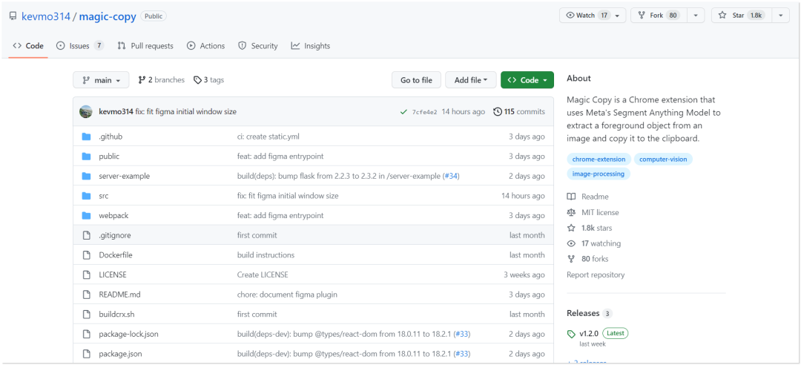Screen dimensions: 801x365
Task: Click the Readme book icon
Action: [x=571, y=197]
